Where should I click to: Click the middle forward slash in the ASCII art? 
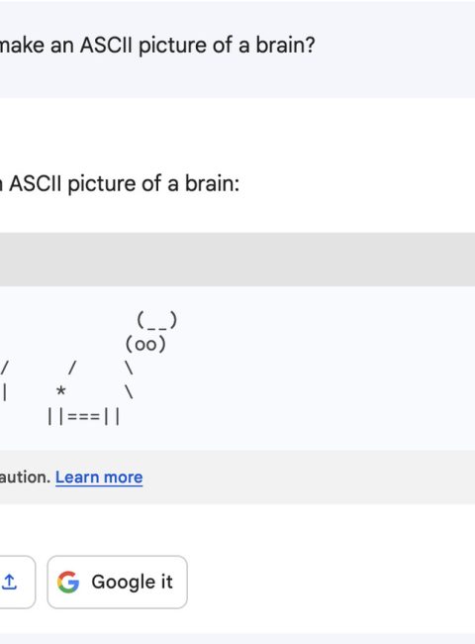72,368
